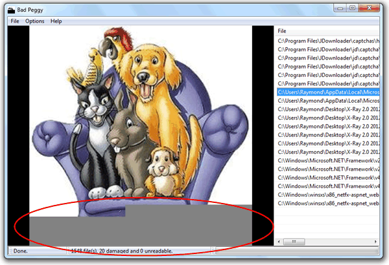Close the Bad Peggy window
389x265 pixels.
click(369, 8)
